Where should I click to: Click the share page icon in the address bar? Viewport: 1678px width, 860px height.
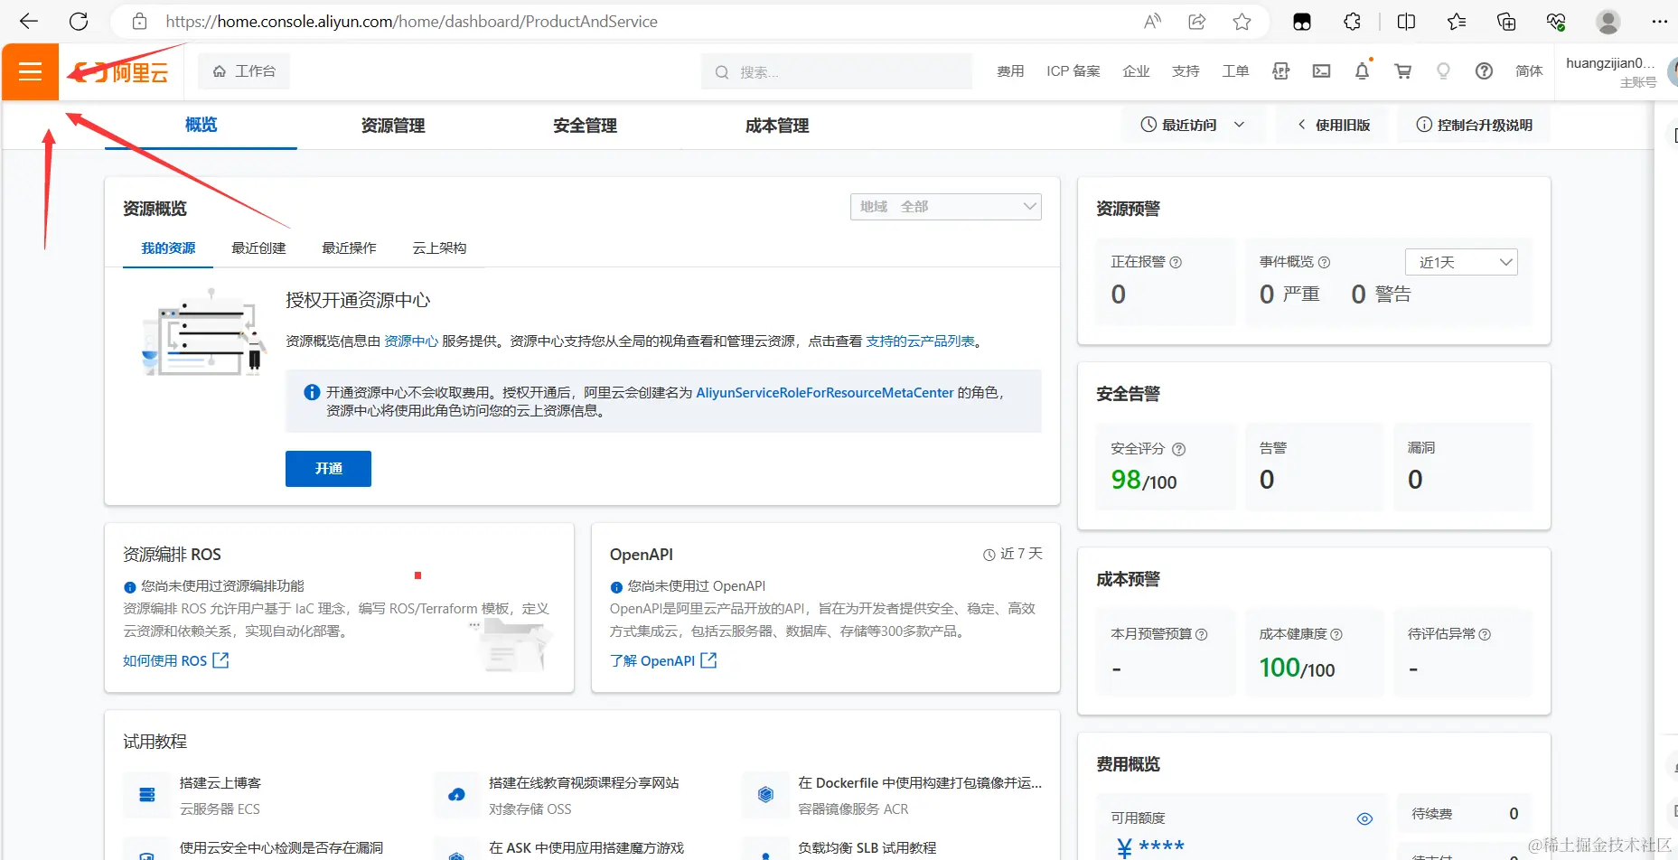pos(1197,22)
